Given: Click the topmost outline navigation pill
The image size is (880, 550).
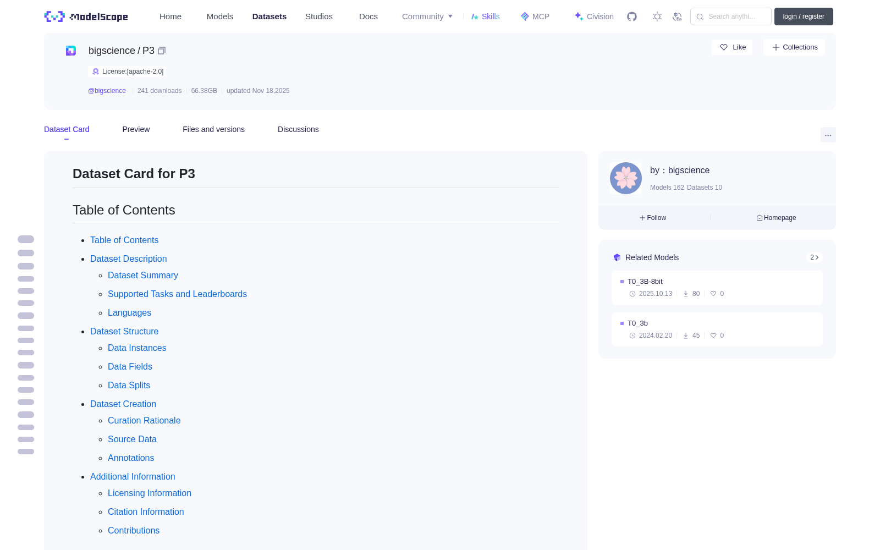Looking at the screenshot, I should (26, 239).
